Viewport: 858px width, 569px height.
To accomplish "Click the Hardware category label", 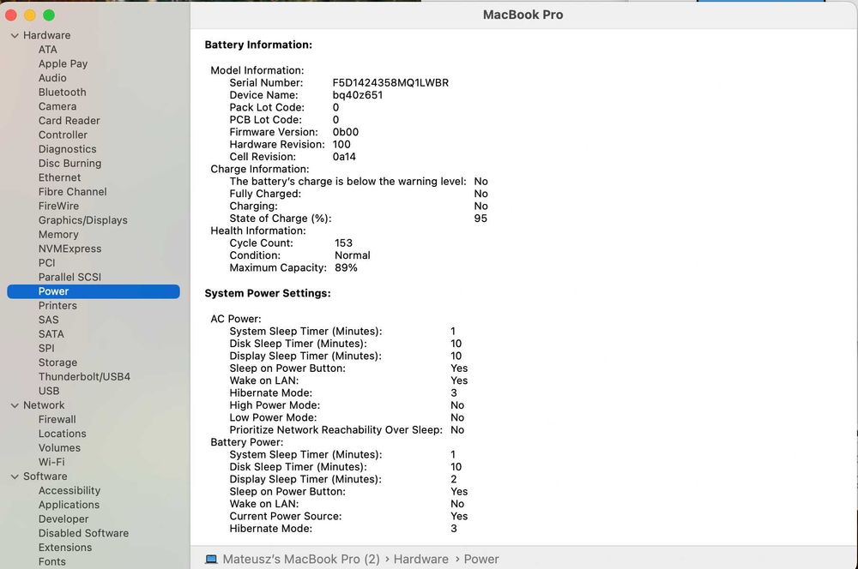I will point(46,35).
